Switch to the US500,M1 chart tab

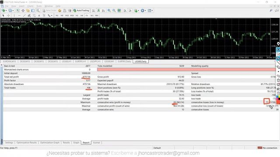coord(109,61)
